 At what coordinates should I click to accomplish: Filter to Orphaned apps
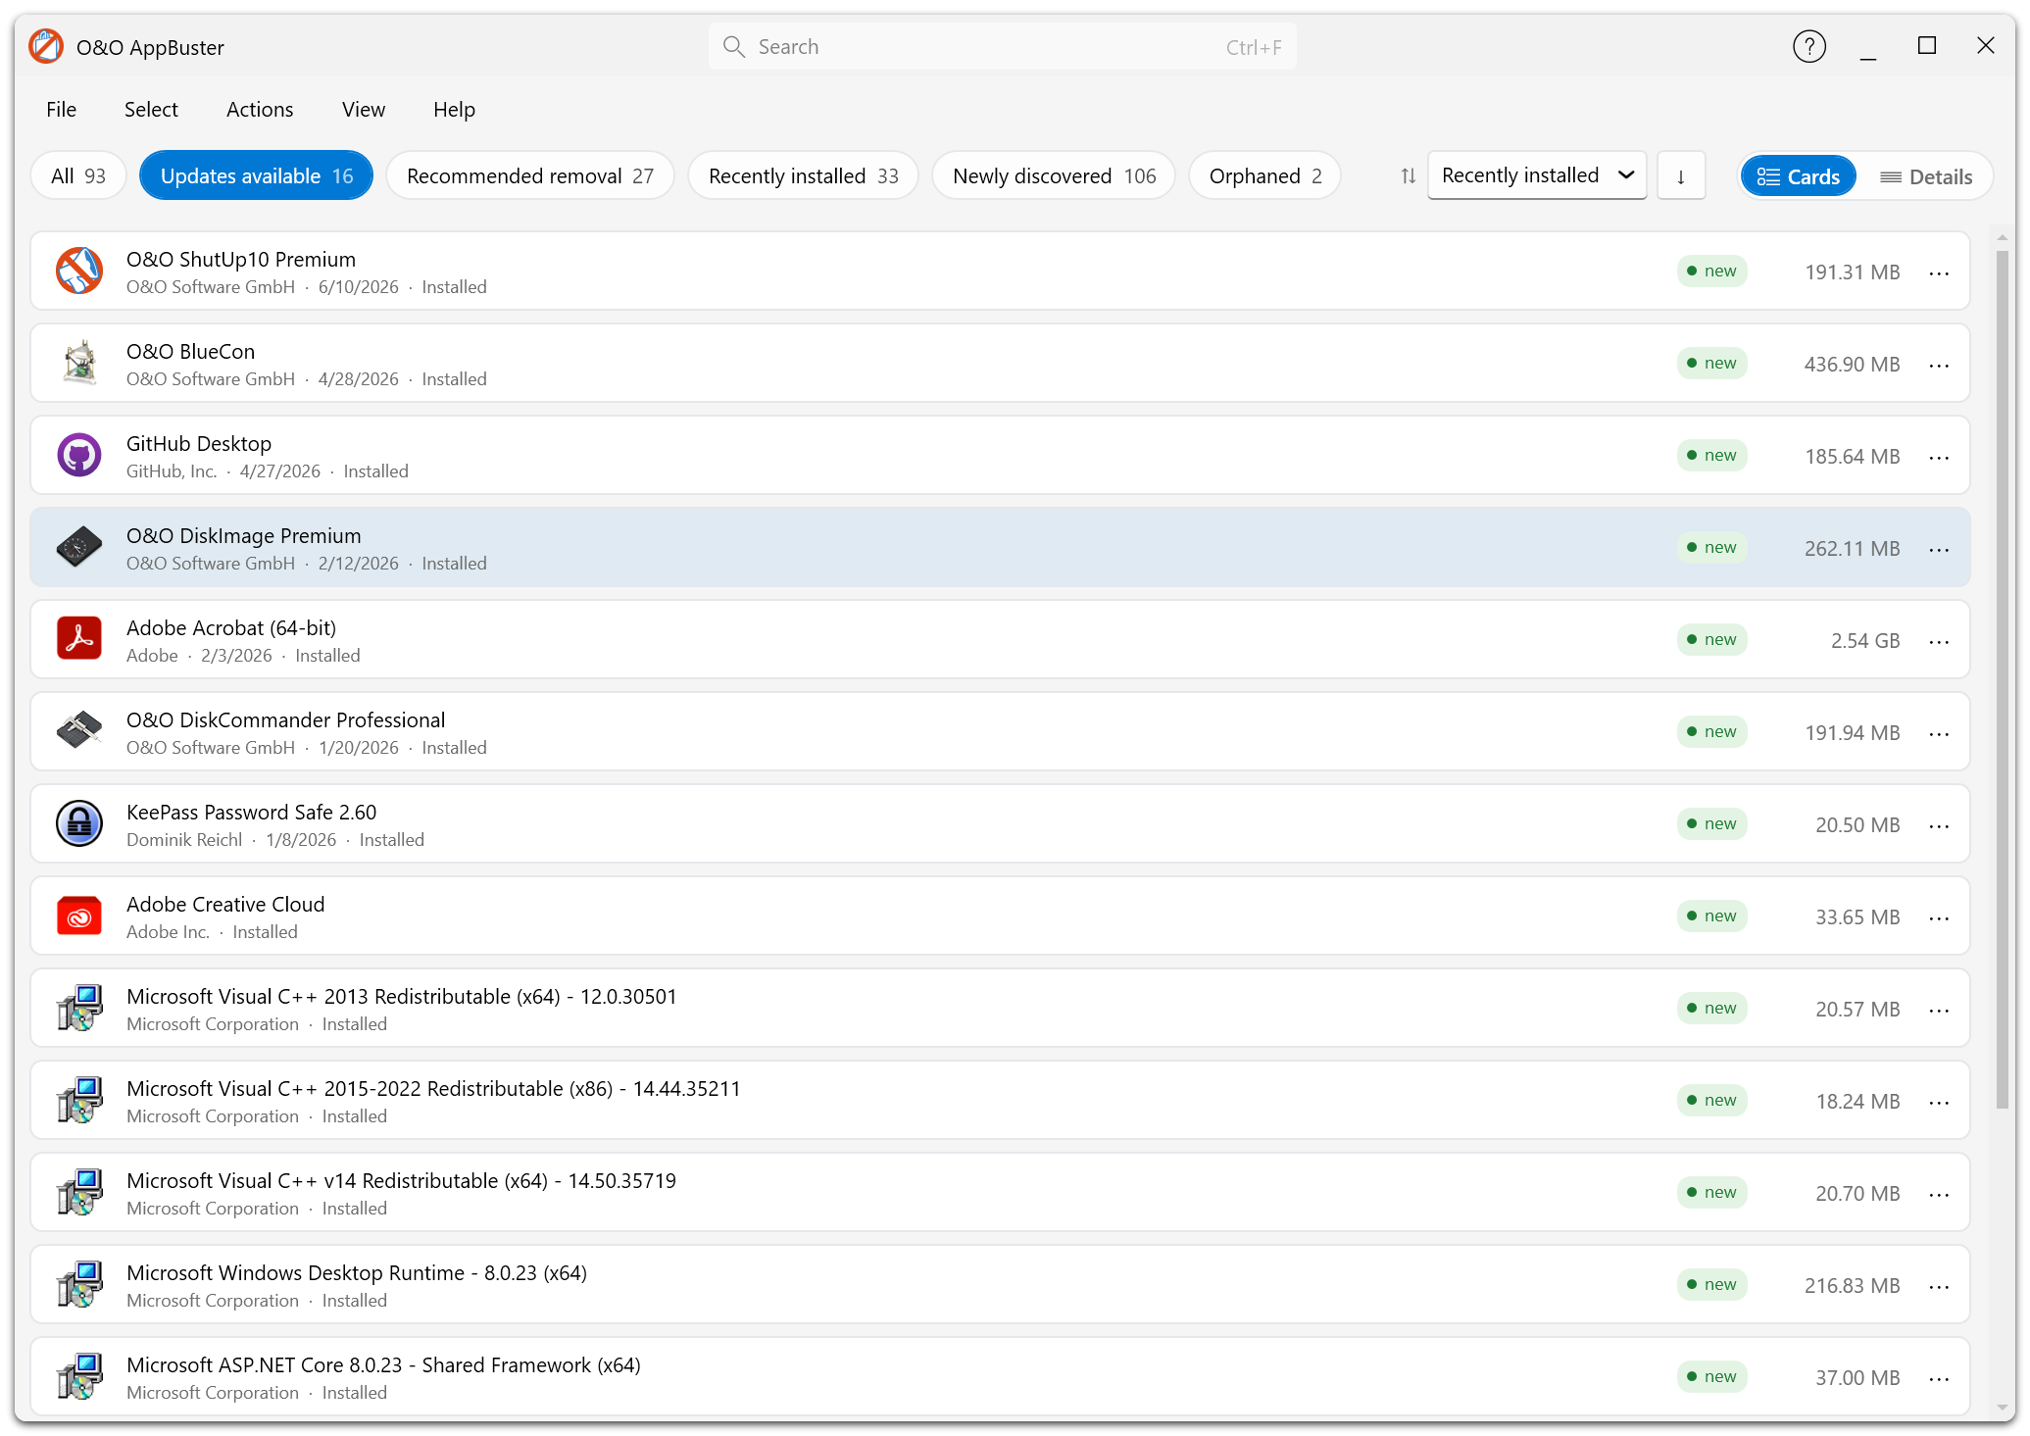pos(1265,176)
